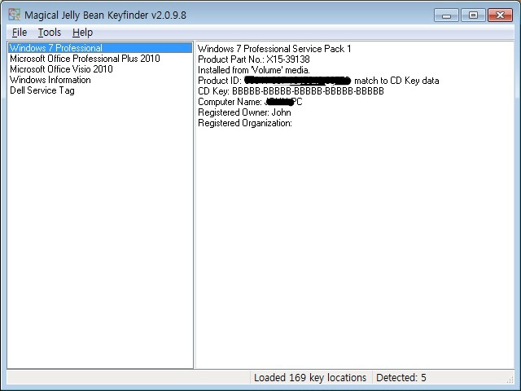Open the Help menu
This screenshot has width=521, height=391.
[x=82, y=33]
